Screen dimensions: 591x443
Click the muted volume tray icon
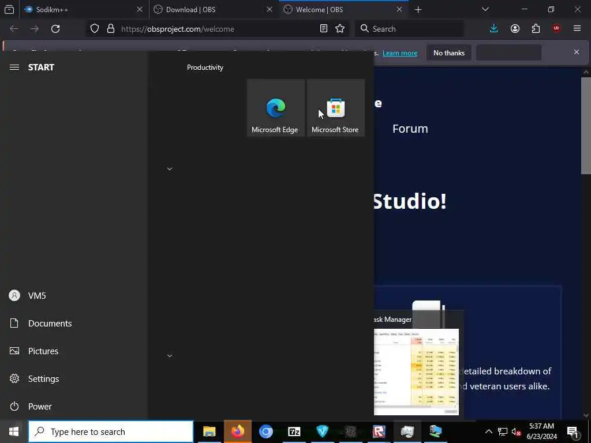point(516,431)
